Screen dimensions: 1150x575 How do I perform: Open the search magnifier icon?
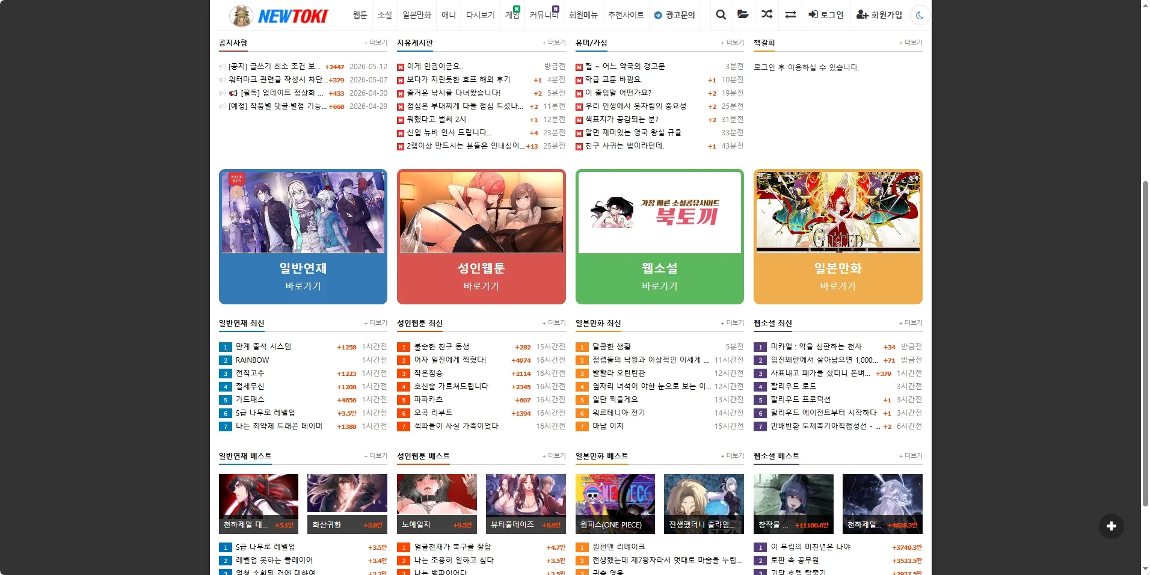[x=721, y=14]
